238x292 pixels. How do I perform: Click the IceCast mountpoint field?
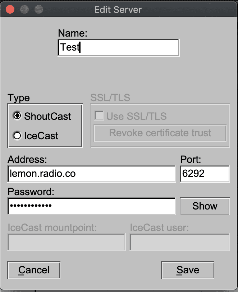point(66,242)
